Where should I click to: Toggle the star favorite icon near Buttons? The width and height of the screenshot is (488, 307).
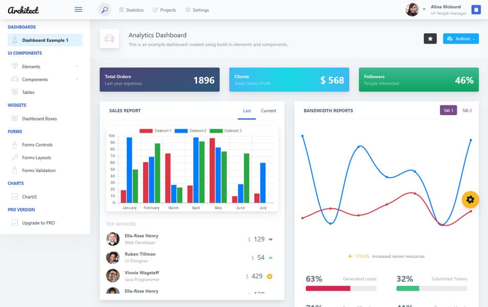point(430,38)
